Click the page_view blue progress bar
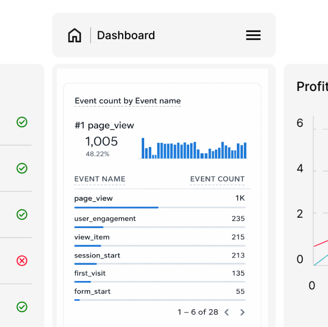 click(116, 207)
